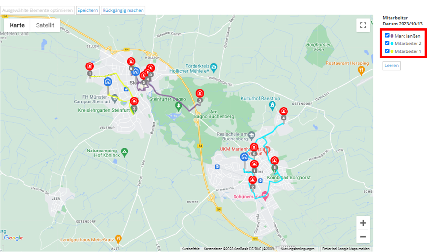Click blue home marker of purple route

tap(135, 72)
